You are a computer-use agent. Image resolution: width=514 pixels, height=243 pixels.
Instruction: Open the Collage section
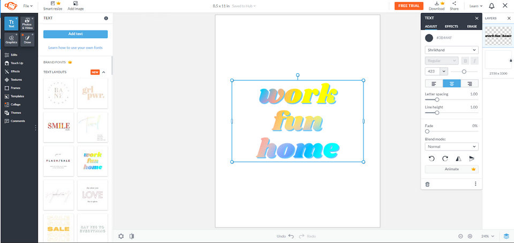point(13,104)
